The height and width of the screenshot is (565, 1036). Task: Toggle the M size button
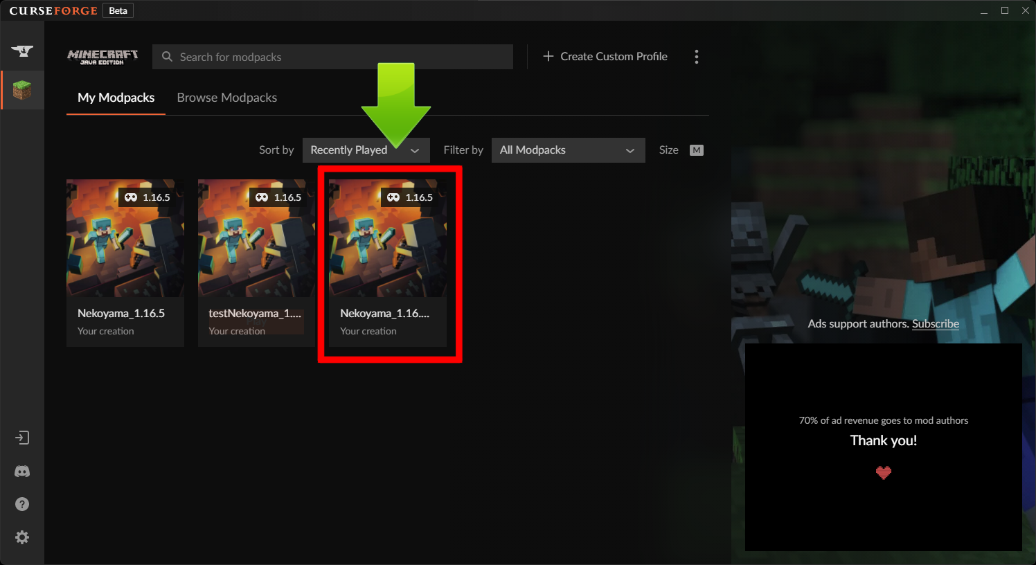[x=697, y=150]
